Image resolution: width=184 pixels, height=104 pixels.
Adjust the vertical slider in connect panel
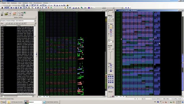pyautogui.click(x=111, y=52)
